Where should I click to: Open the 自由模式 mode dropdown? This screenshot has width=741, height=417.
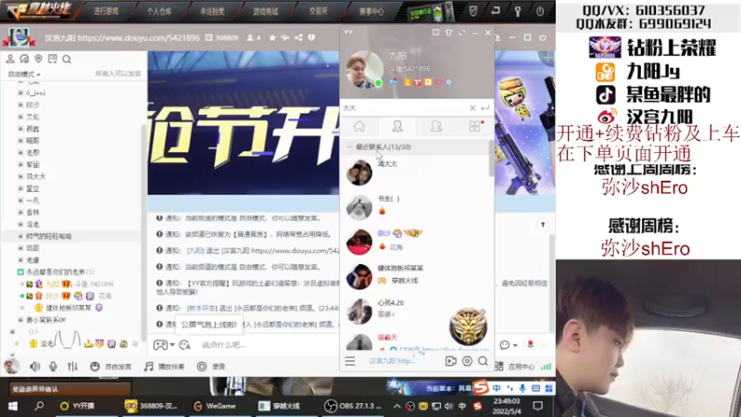(x=24, y=74)
